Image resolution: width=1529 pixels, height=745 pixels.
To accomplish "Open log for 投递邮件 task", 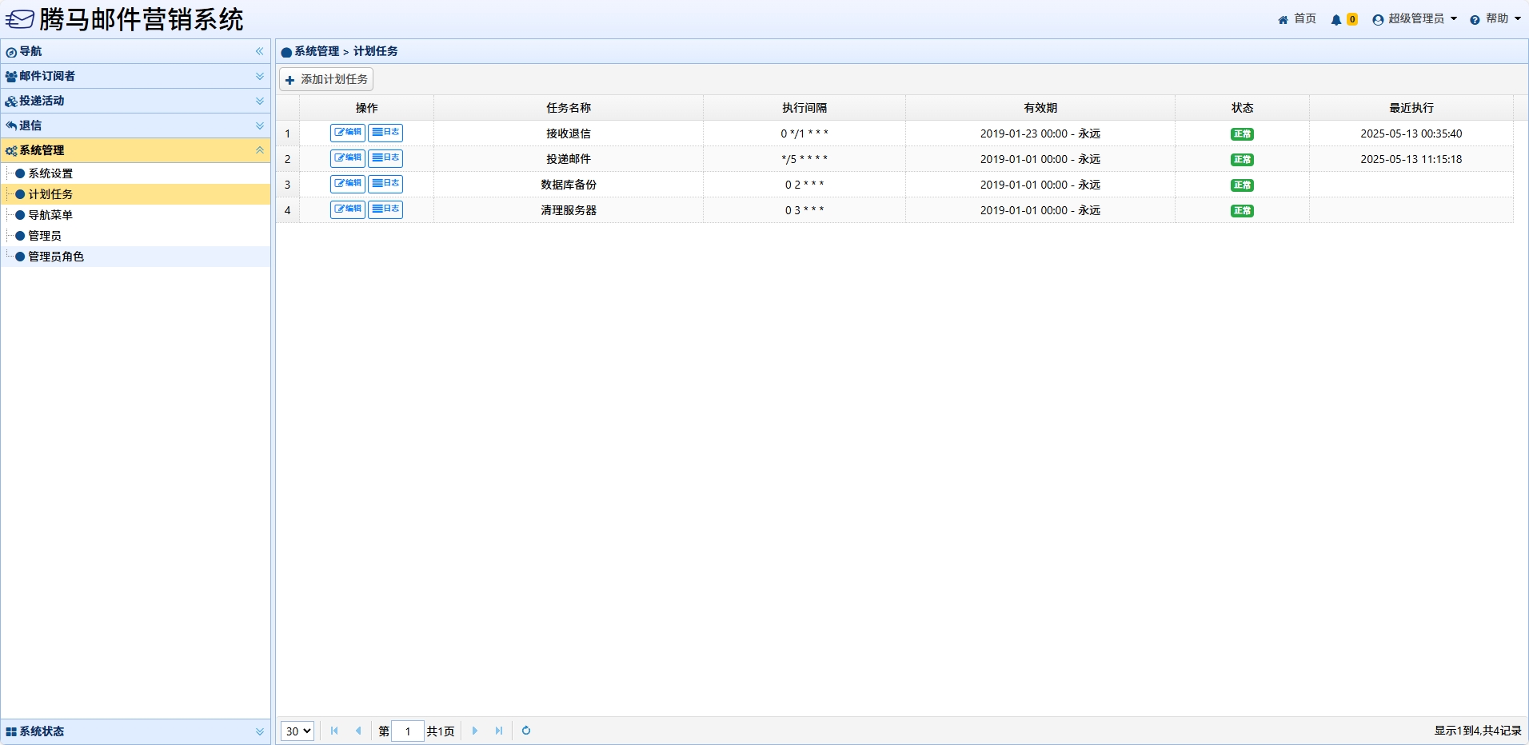I will [x=385, y=158].
